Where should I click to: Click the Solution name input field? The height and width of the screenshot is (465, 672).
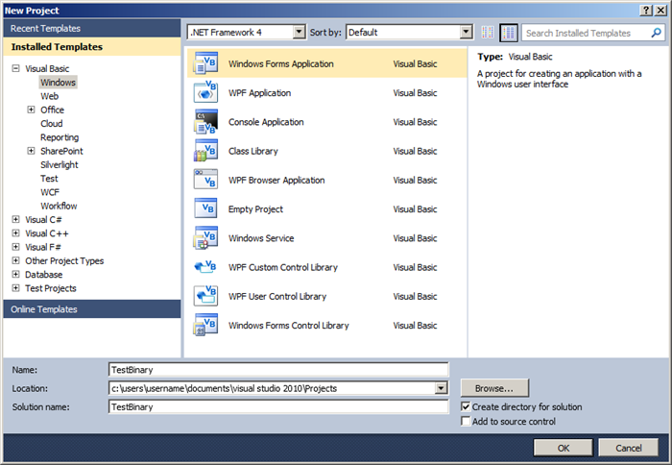tap(278, 406)
